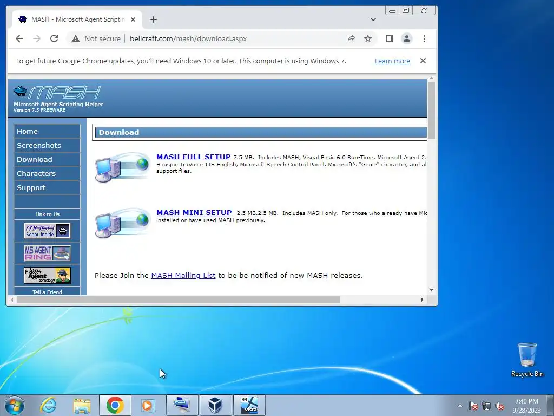
Task: Reload the page with refresh icon
Action: tap(54, 38)
